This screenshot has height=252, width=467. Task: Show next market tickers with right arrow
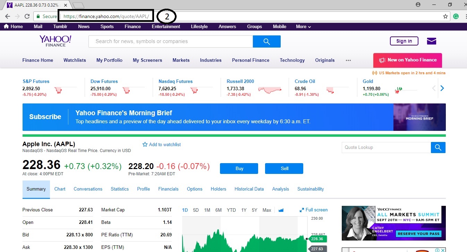(442, 88)
